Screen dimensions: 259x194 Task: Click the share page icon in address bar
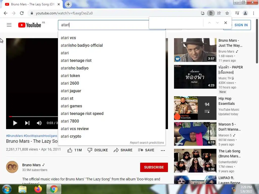pyautogui.click(x=219, y=13)
